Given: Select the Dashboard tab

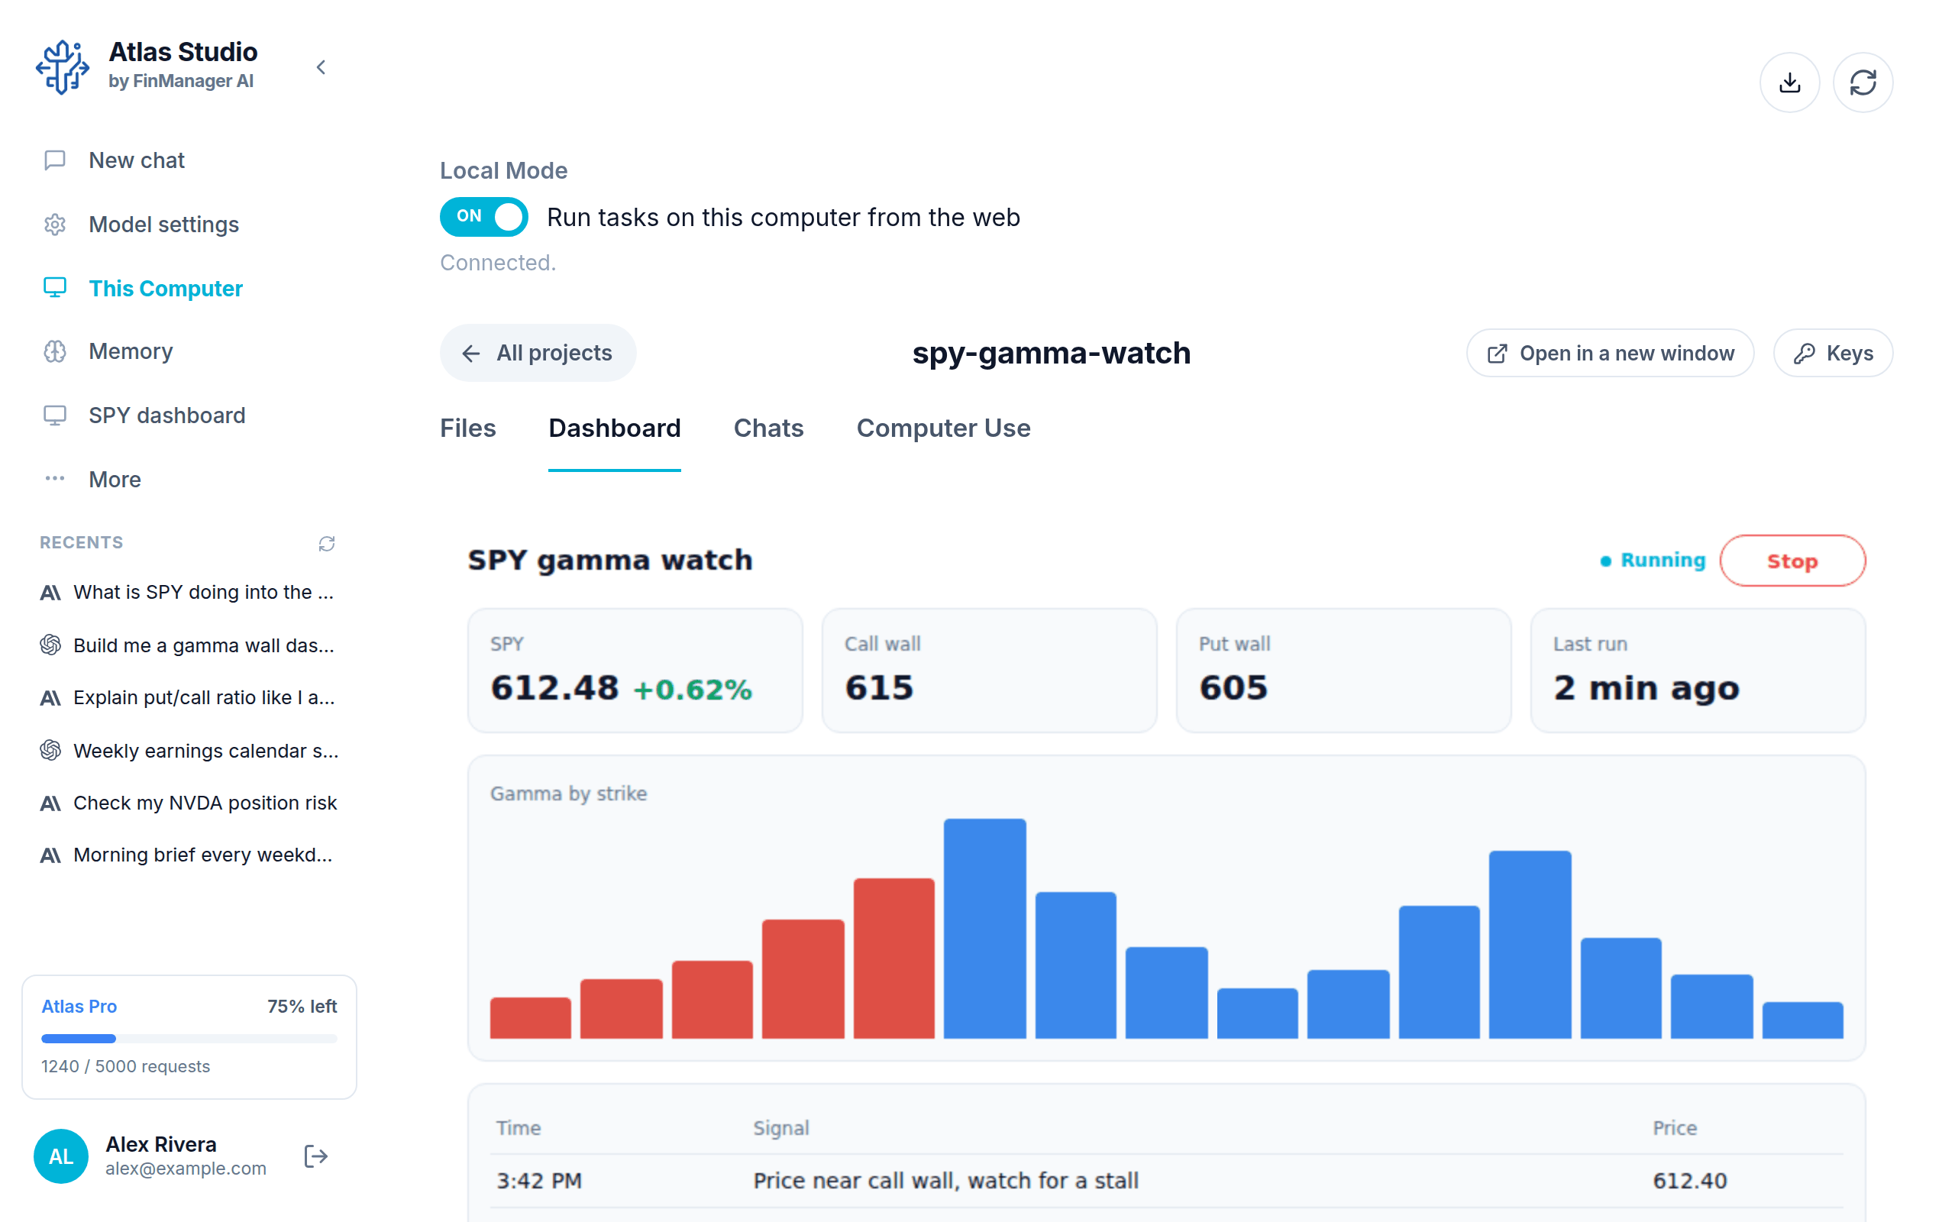Looking at the screenshot, I should (614, 428).
